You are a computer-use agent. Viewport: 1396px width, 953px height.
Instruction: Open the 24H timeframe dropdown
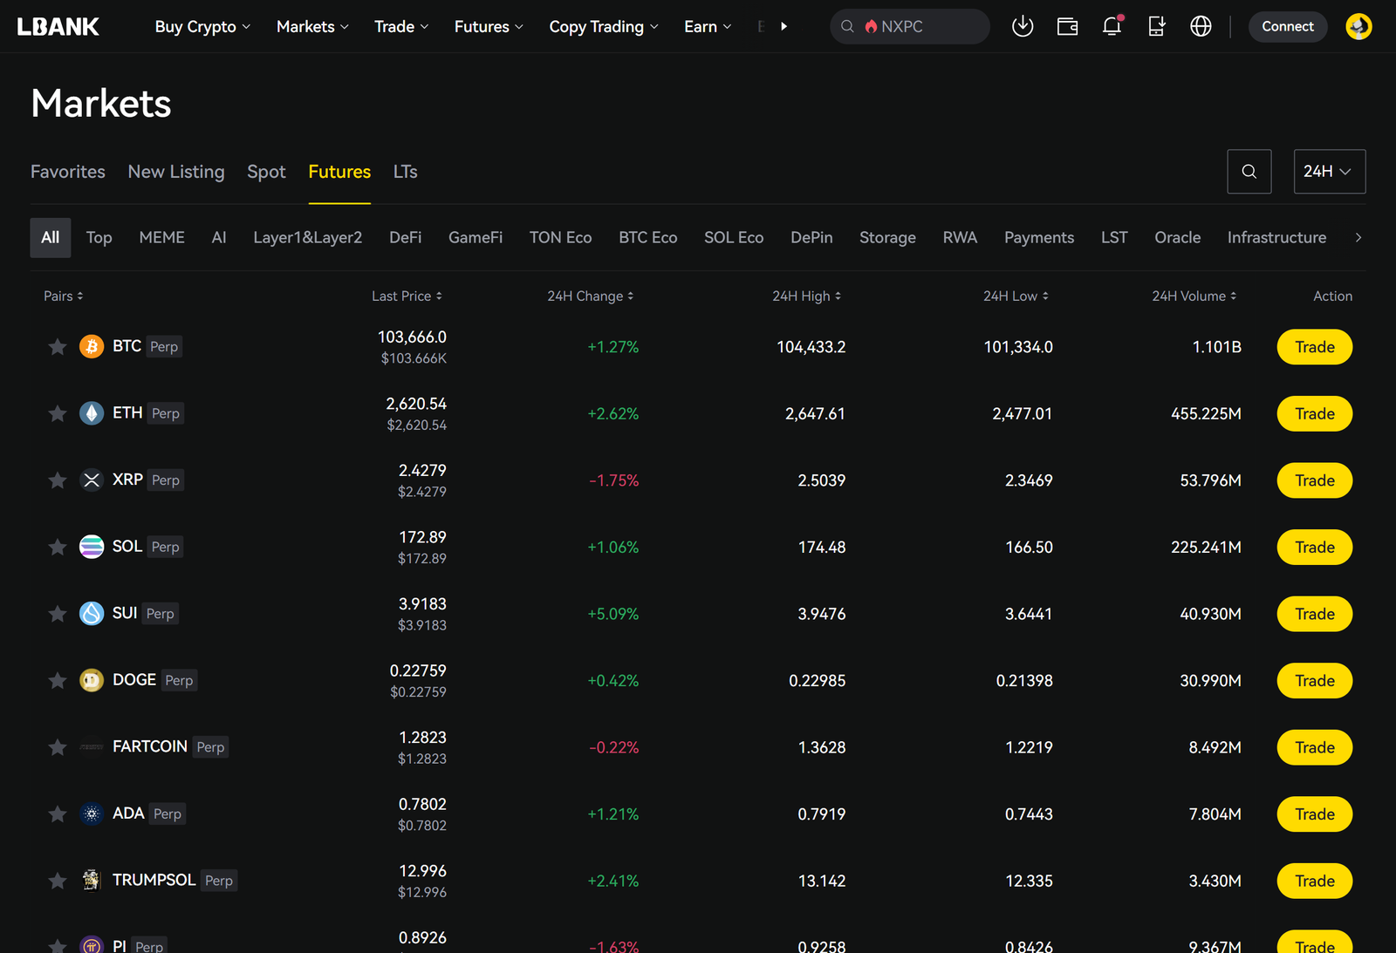(x=1329, y=172)
